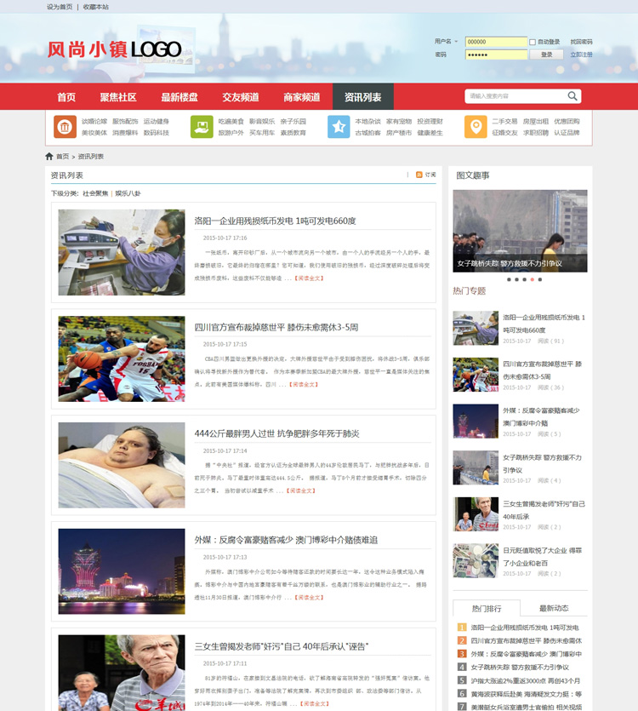Click the 本地杂谈 category link

pos(368,122)
